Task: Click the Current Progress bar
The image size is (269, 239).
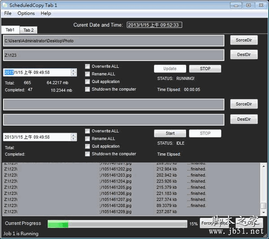Action: 117,224
